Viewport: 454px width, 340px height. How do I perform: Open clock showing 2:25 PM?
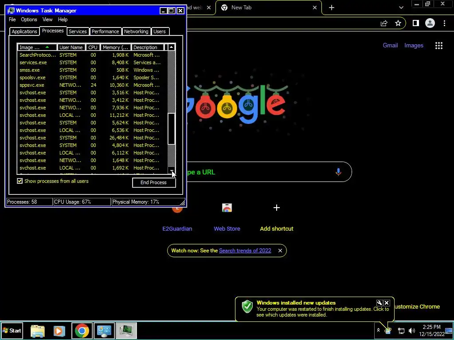coord(431,330)
